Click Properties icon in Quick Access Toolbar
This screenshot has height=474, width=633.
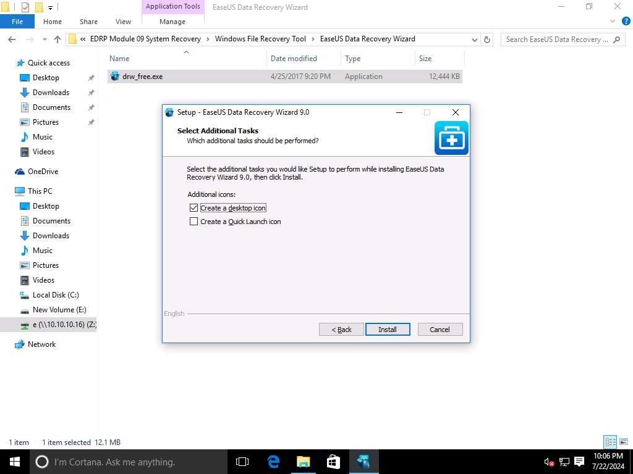point(25,7)
